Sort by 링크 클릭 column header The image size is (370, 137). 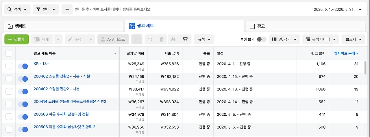pos(313,53)
